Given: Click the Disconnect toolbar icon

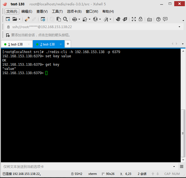Looking at the screenshot, I should [x=34, y=19].
